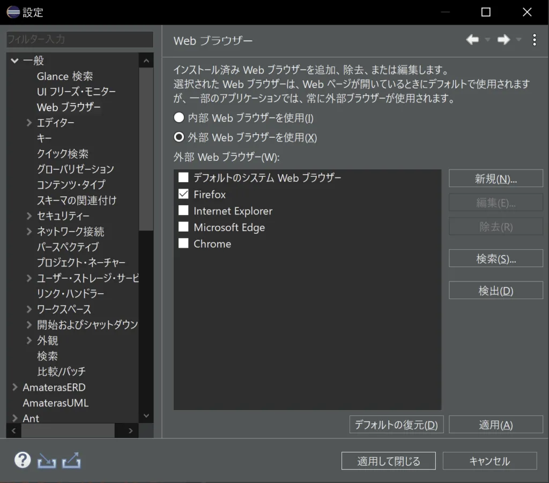Check the Chrome checkbox
The height and width of the screenshot is (483, 549).
click(183, 243)
